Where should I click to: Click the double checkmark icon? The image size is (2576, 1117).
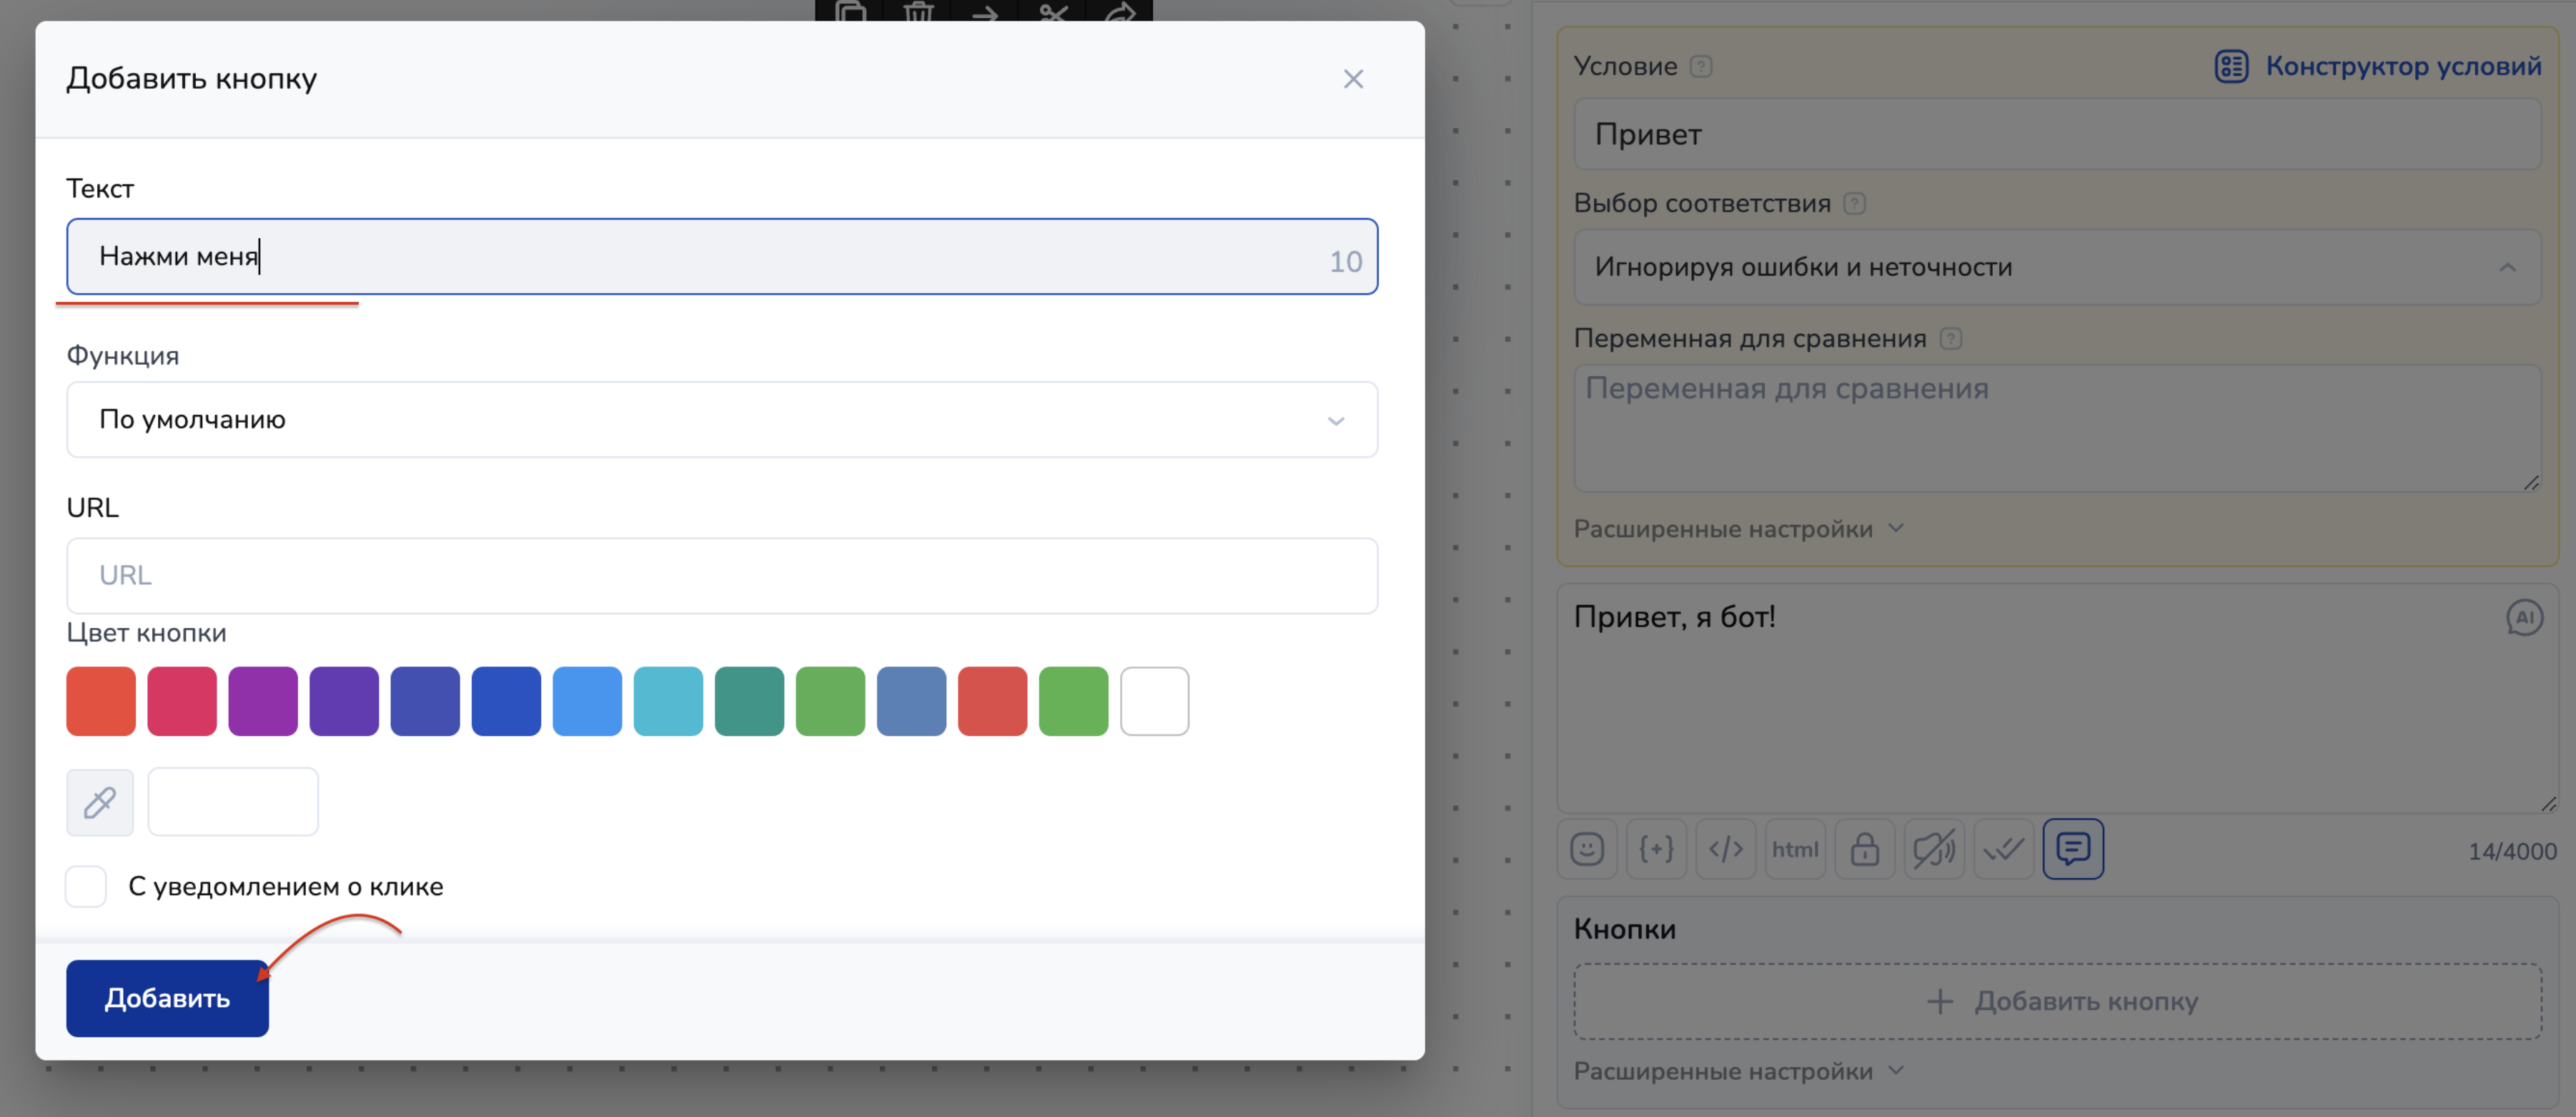click(2003, 849)
